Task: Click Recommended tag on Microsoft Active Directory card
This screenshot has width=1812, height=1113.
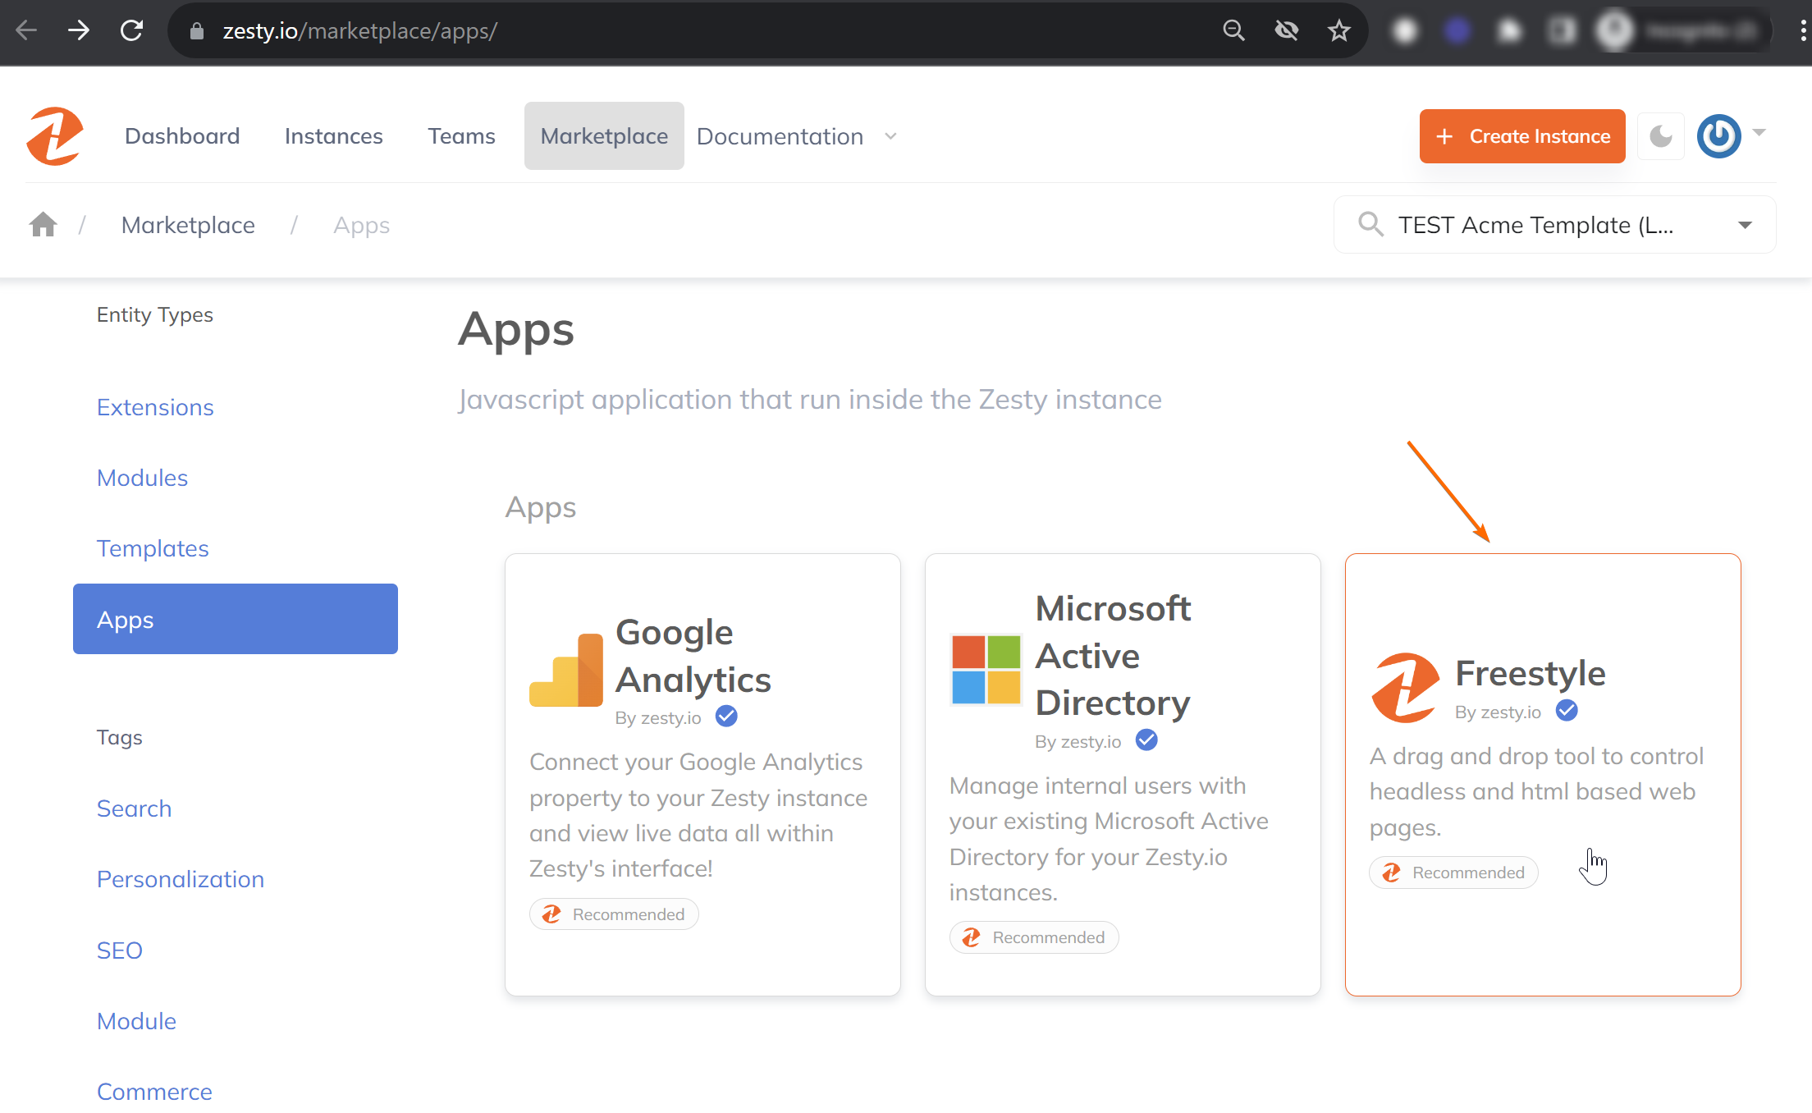Action: pyautogui.click(x=1034, y=937)
